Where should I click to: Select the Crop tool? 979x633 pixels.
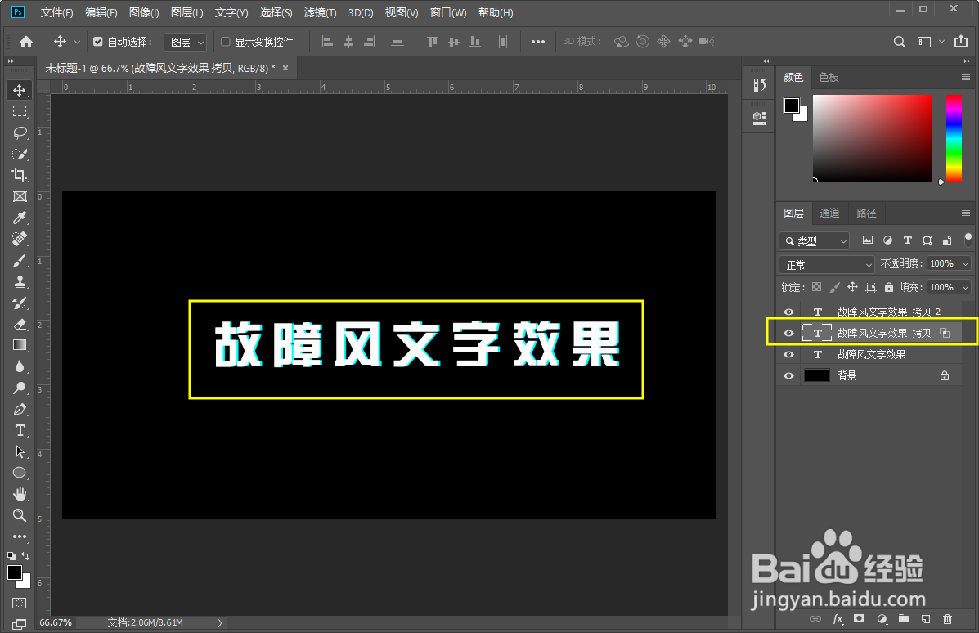click(x=19, y=174)
